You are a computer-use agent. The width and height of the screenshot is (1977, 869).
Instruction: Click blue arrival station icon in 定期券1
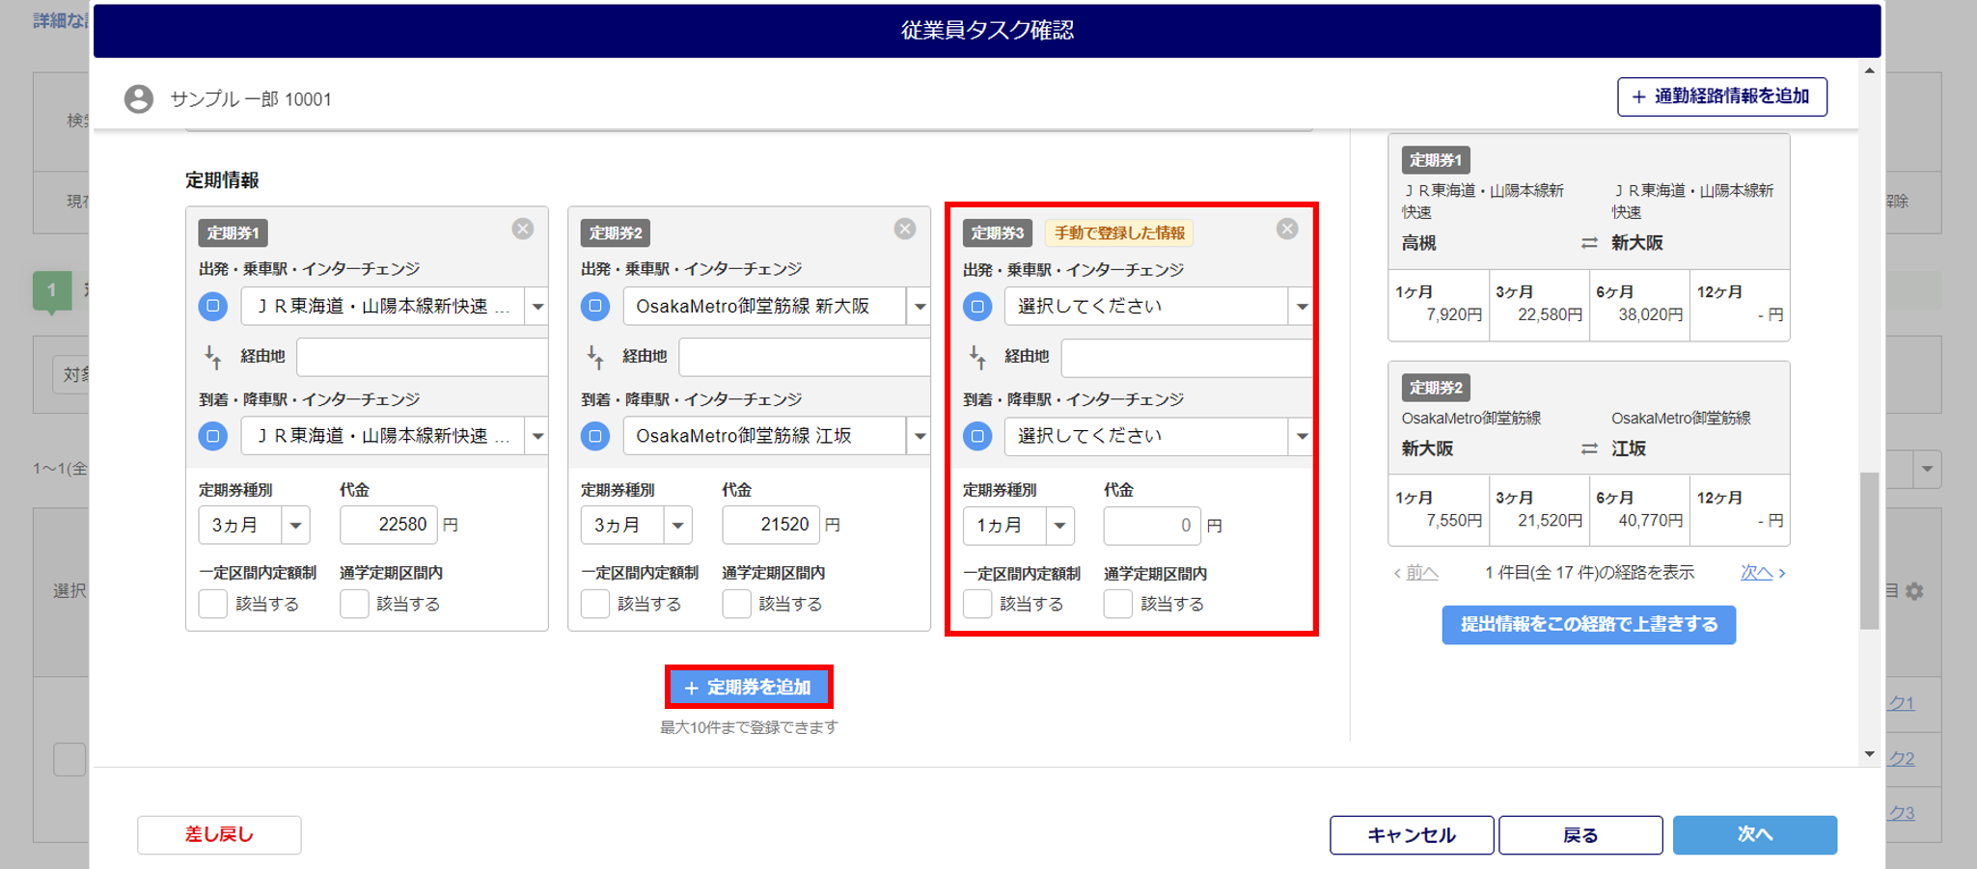pyautogui.click(x=213, y=436)
